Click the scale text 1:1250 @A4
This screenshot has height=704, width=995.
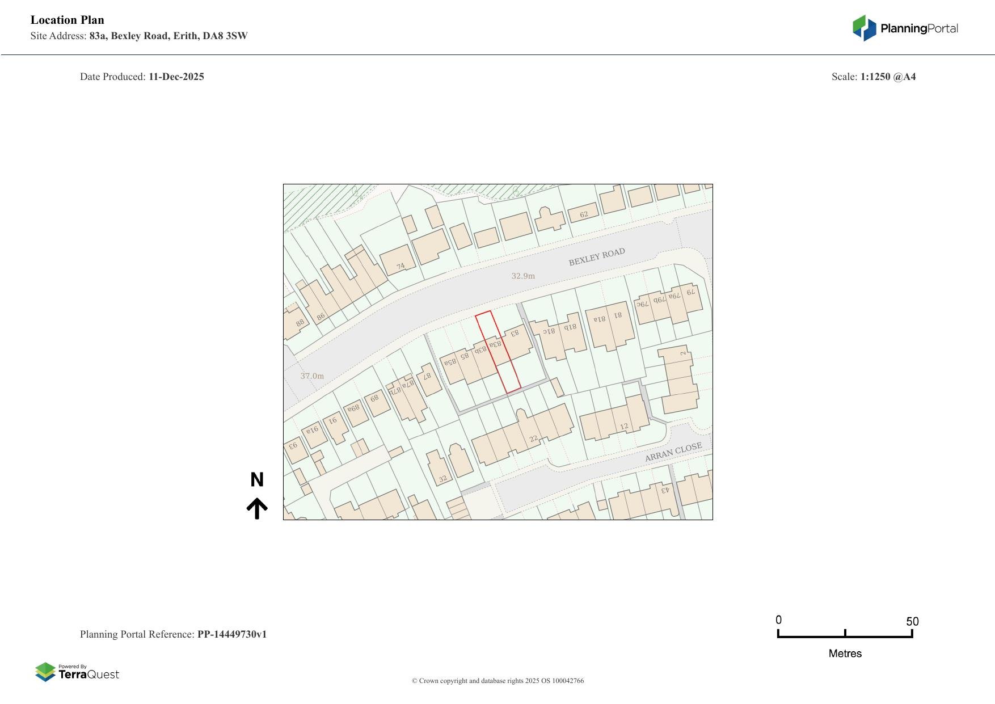coord(888,77)
